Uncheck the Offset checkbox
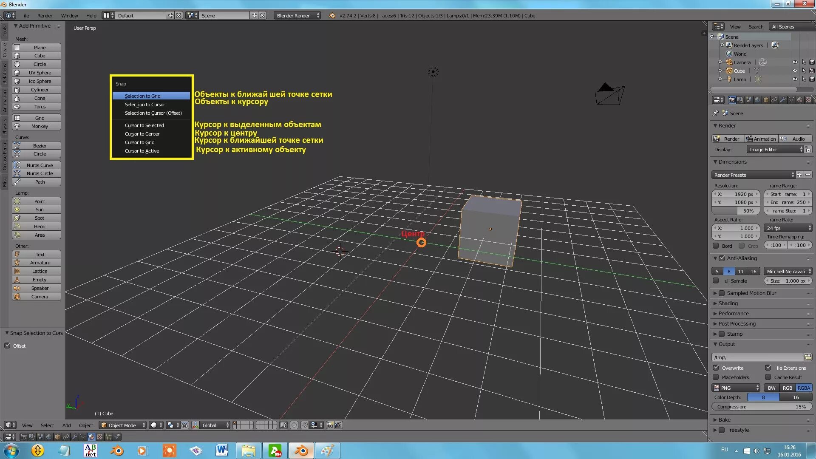Image resolution: width=816 pixels, height=459 pixels. [x=8, y=346]
